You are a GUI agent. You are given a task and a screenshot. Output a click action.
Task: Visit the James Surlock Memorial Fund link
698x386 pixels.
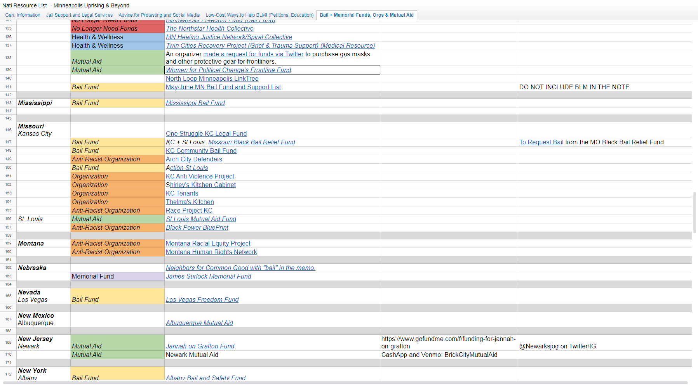209,277
